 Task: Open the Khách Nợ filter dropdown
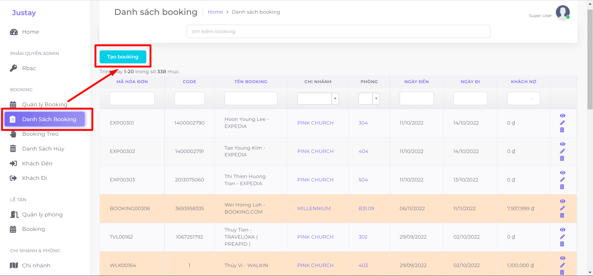[x=523, y=99]
